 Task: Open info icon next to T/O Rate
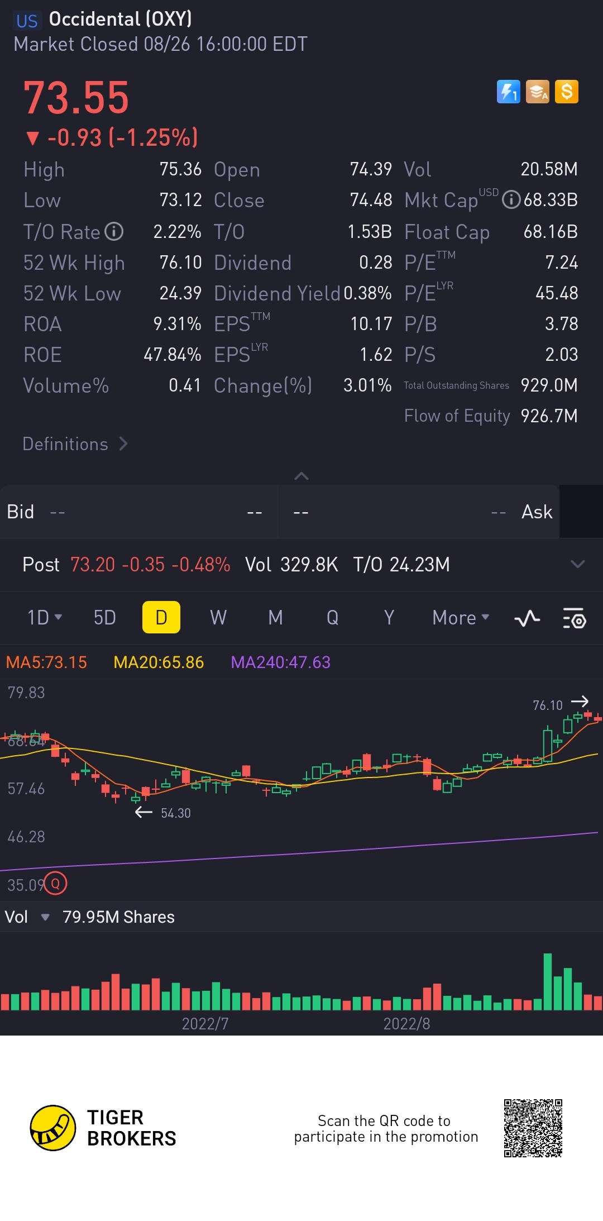point(114,231)
